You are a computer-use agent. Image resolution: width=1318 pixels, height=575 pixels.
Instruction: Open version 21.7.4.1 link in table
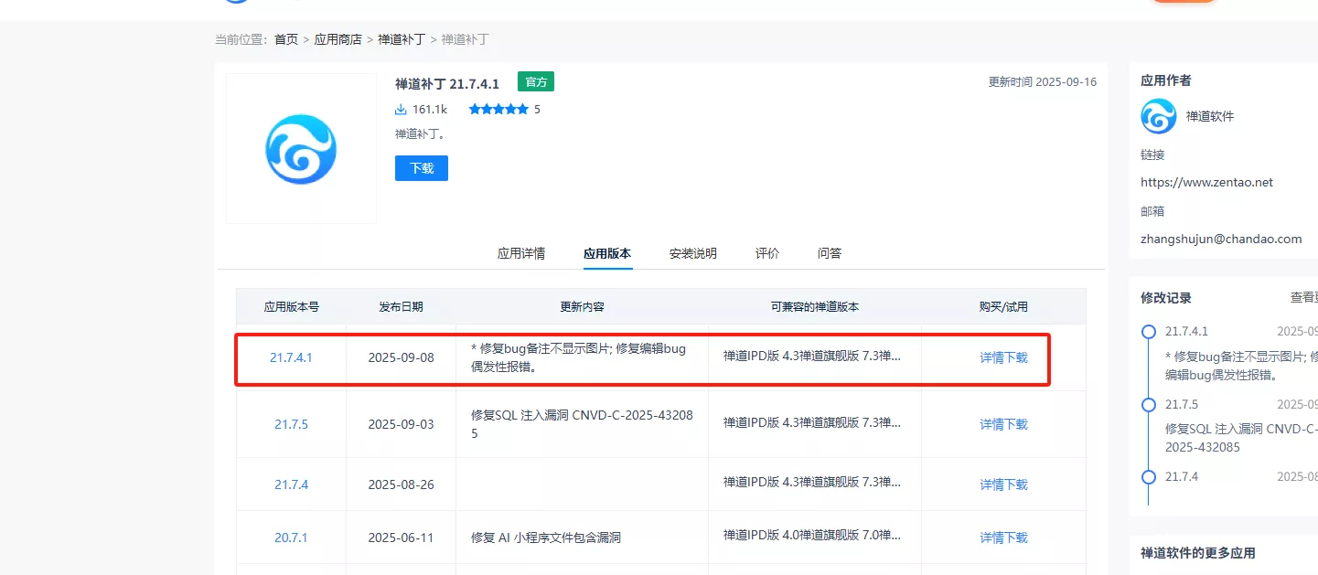291,357
